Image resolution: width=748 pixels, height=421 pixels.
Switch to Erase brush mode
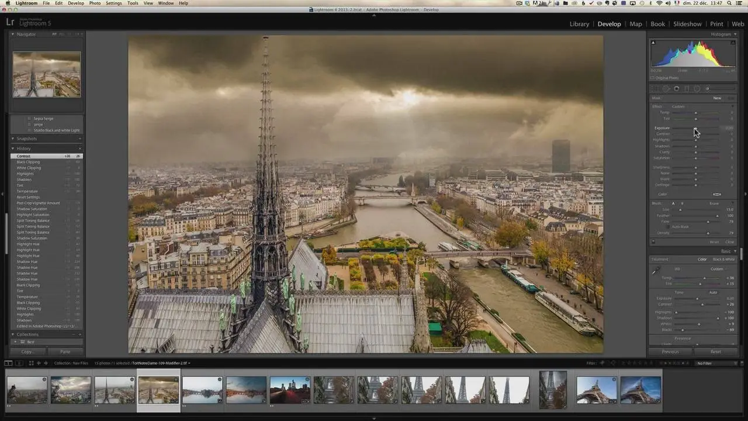714,203
